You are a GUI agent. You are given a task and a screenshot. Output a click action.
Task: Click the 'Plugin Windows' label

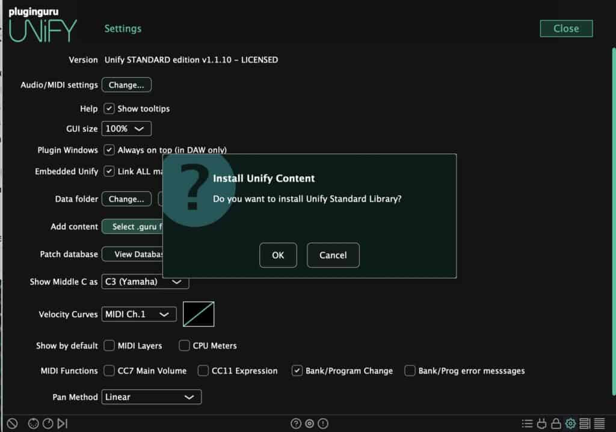67,150
